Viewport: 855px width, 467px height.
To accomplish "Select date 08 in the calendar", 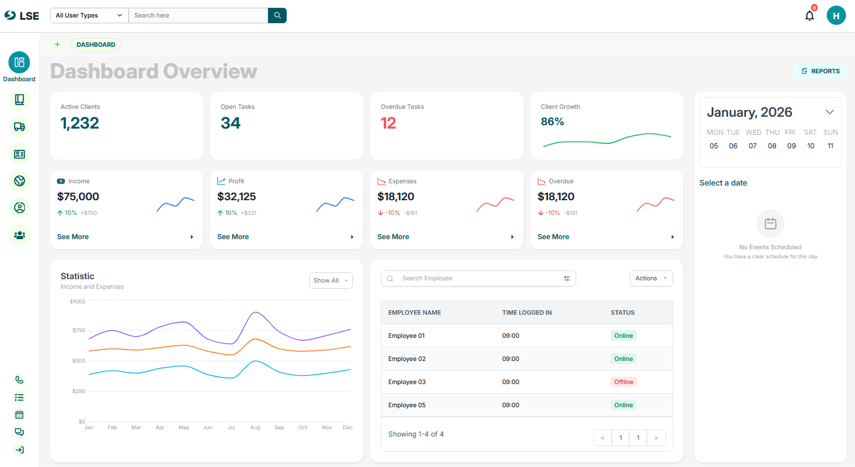I will pyautogui.click(x=772, y=146).
